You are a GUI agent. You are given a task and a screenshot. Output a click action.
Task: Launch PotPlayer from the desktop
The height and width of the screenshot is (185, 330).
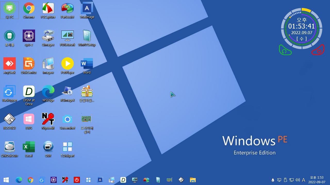pos(68,66)
